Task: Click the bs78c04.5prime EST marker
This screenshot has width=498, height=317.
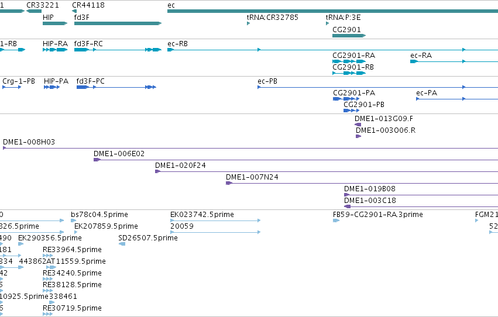Action: [x=73, y=220]
